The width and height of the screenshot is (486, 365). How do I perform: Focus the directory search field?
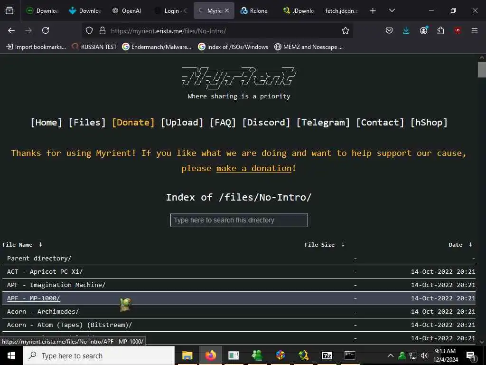tap(239, 220)
